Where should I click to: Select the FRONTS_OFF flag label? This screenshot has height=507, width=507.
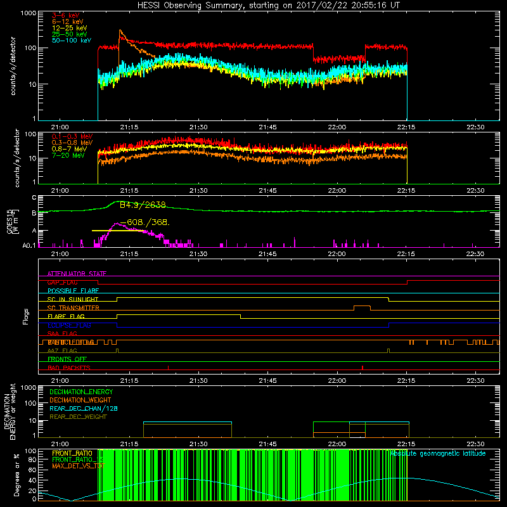[67, 359]
